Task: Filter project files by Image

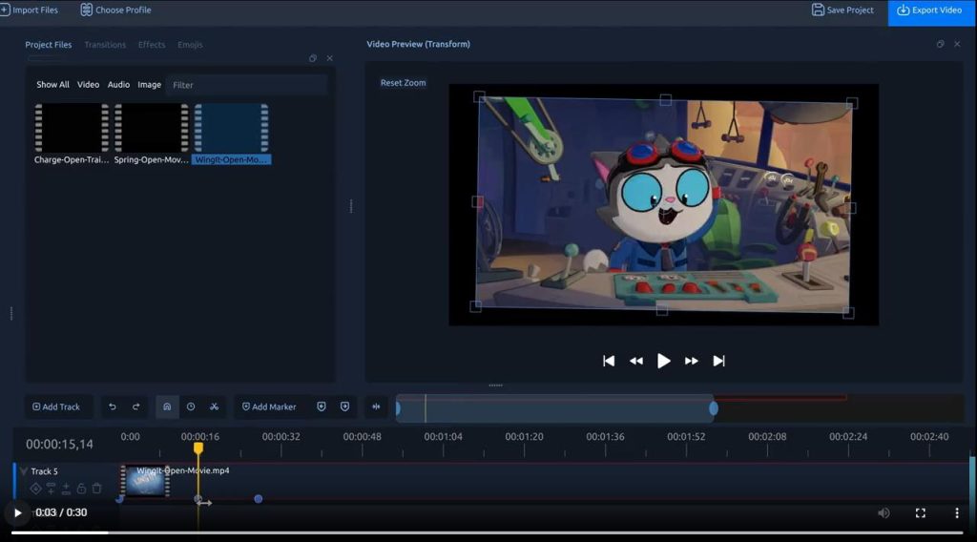Action: click(149, 85)
